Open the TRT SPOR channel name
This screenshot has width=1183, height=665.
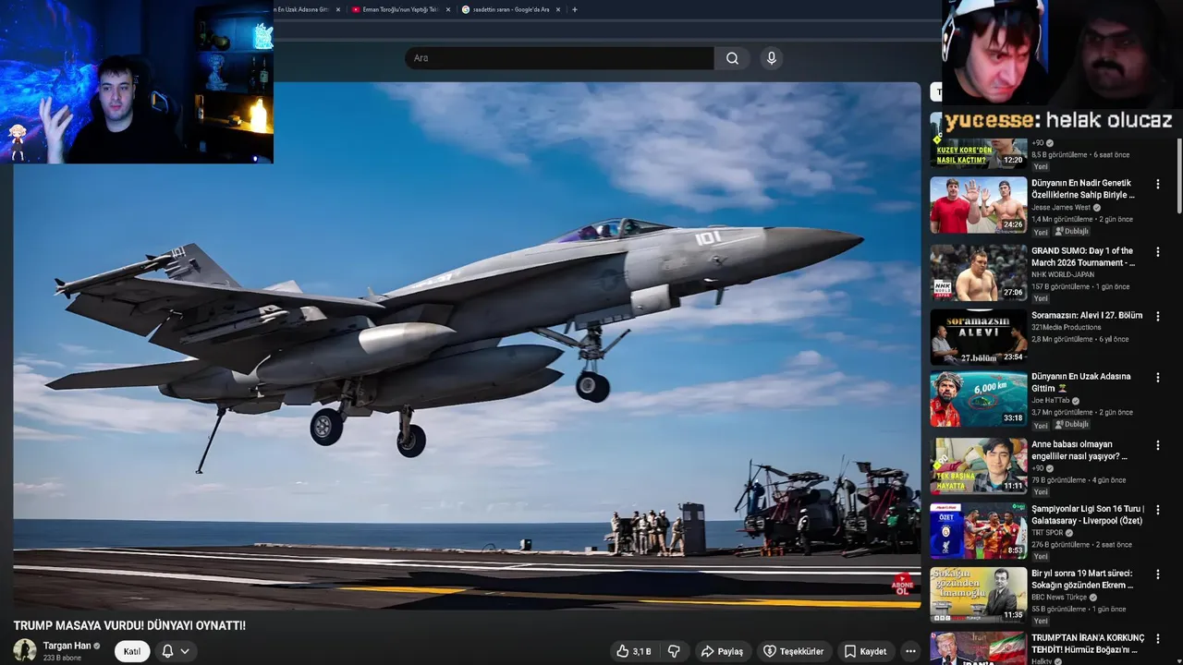[1048, 533]
